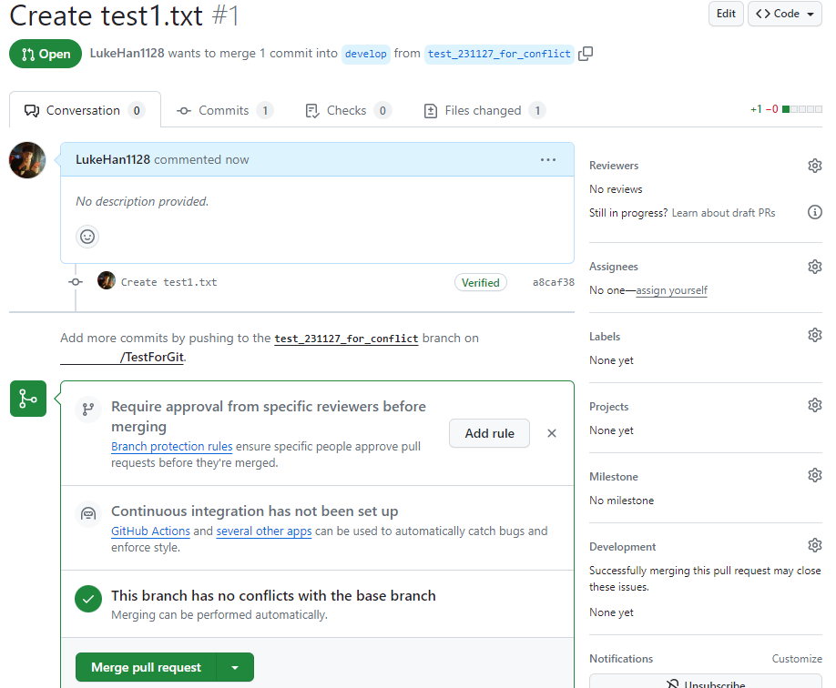The image size is (836, 688).
Task: Open the Reviewers gear settings
Action: click(x=815, y=166)
